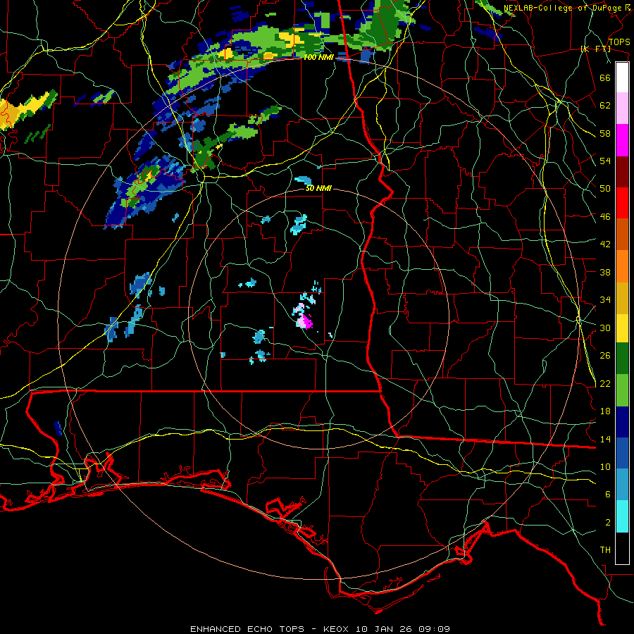Click the 'TOPS' legend heading
The width and height of the screenshot is (634, 634).
point(619,42)
